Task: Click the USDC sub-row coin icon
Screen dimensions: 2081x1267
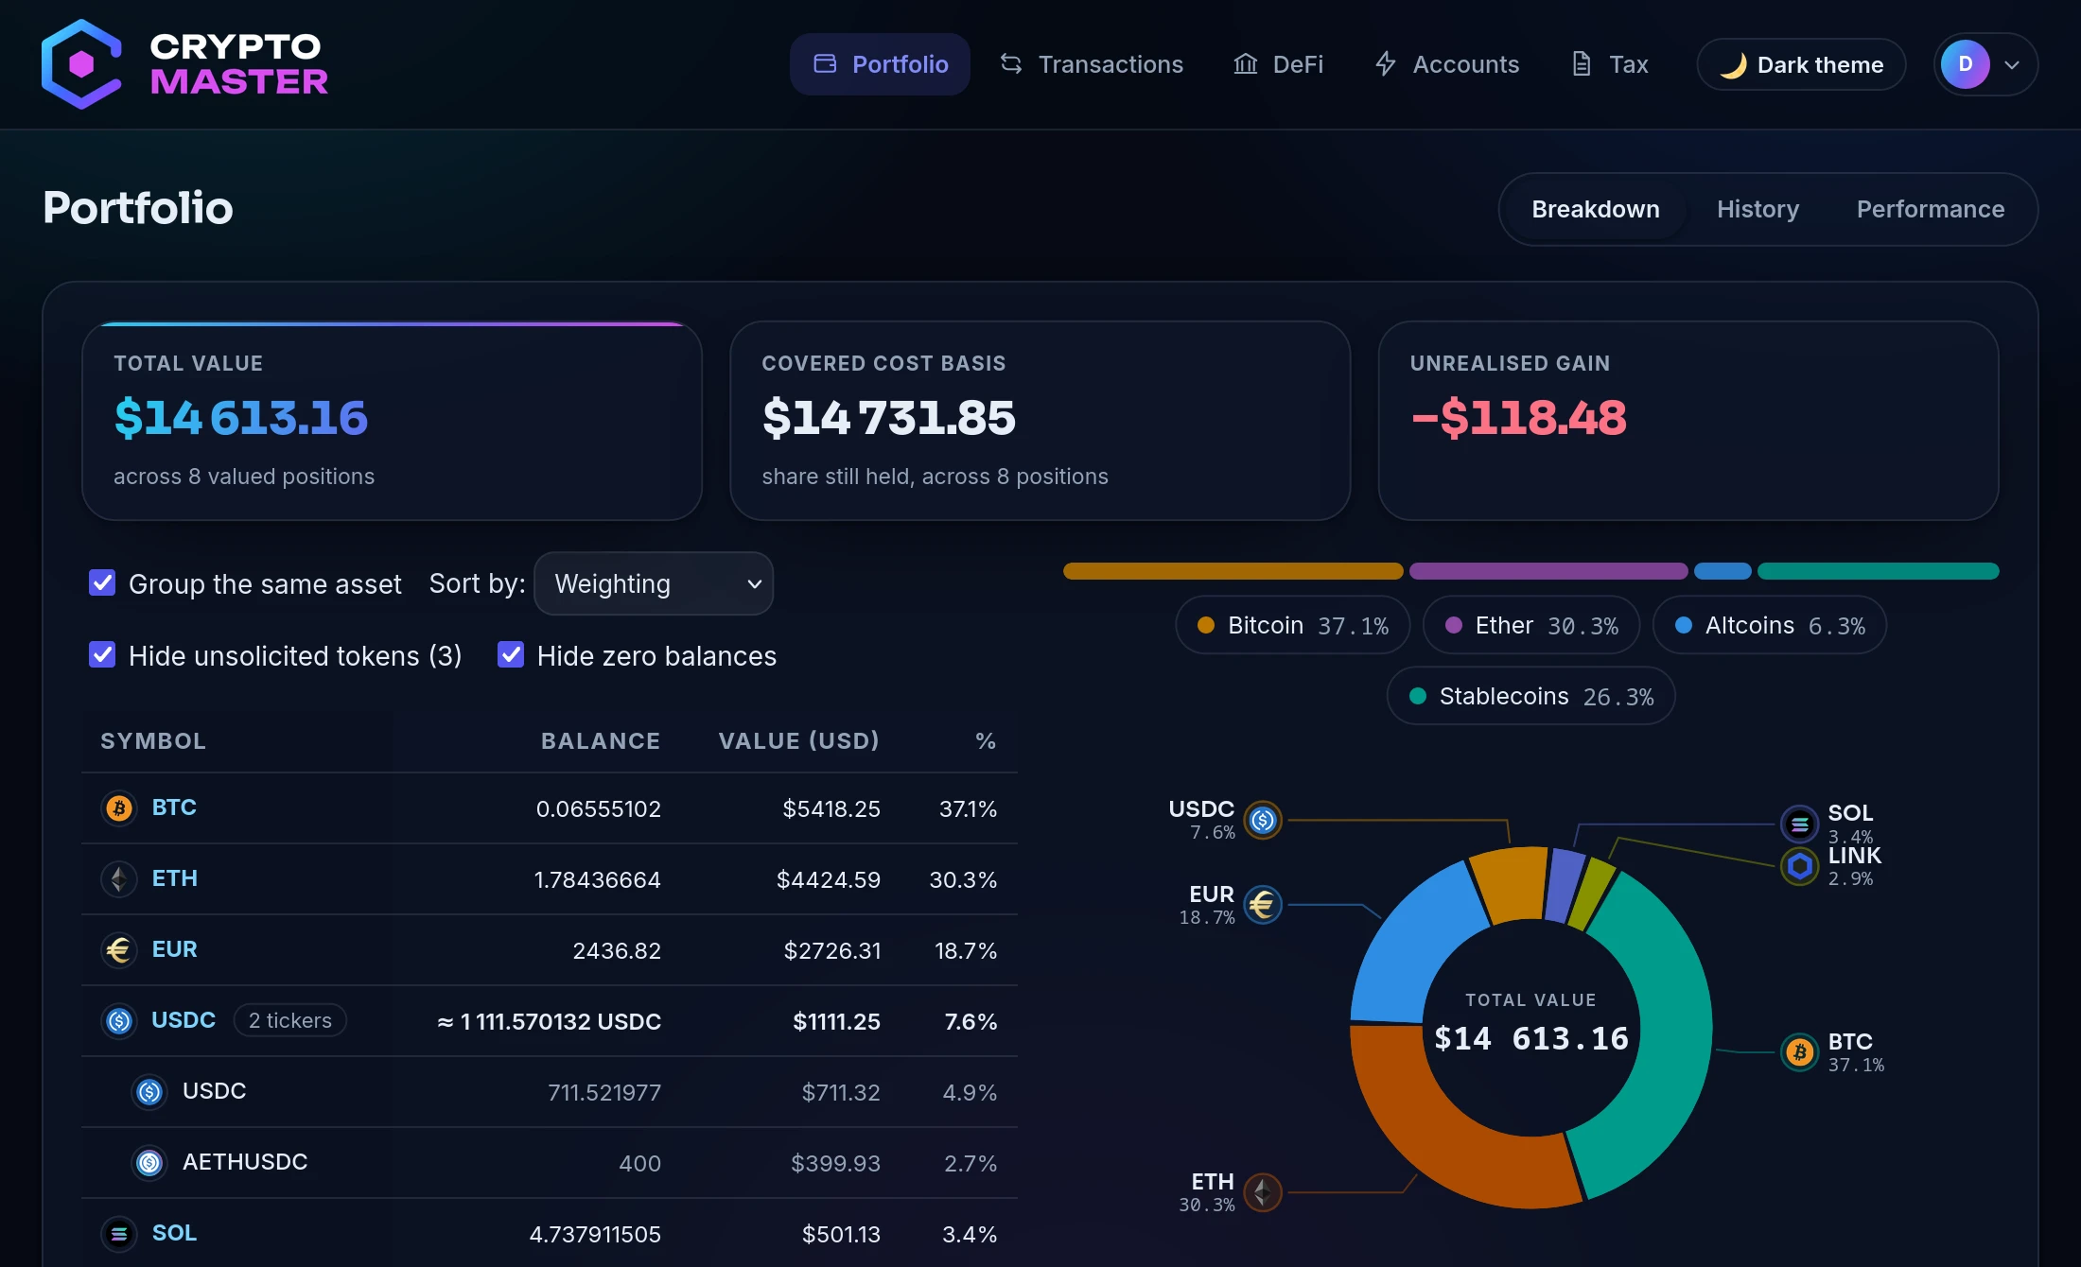Action: click(149, 1092)
